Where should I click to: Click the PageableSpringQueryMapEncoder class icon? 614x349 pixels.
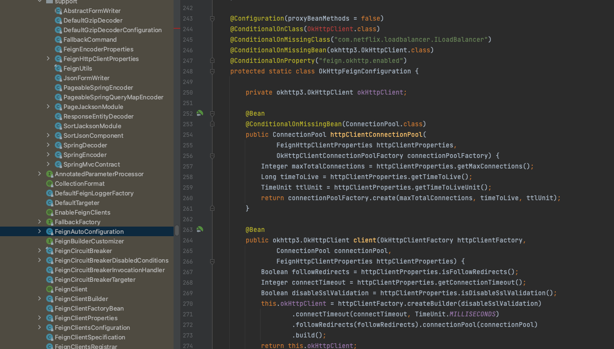click(x=58, y=97)
